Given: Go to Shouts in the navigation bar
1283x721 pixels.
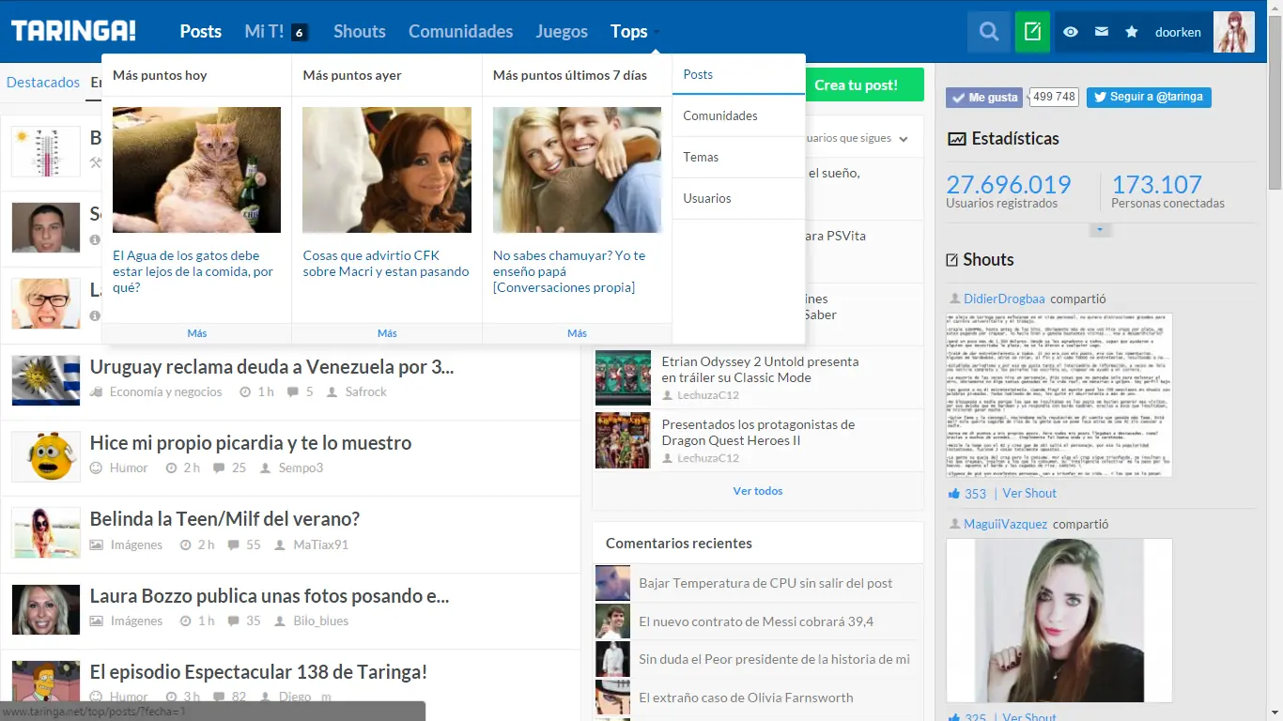Looking at the screenshot, I should 360,31.
